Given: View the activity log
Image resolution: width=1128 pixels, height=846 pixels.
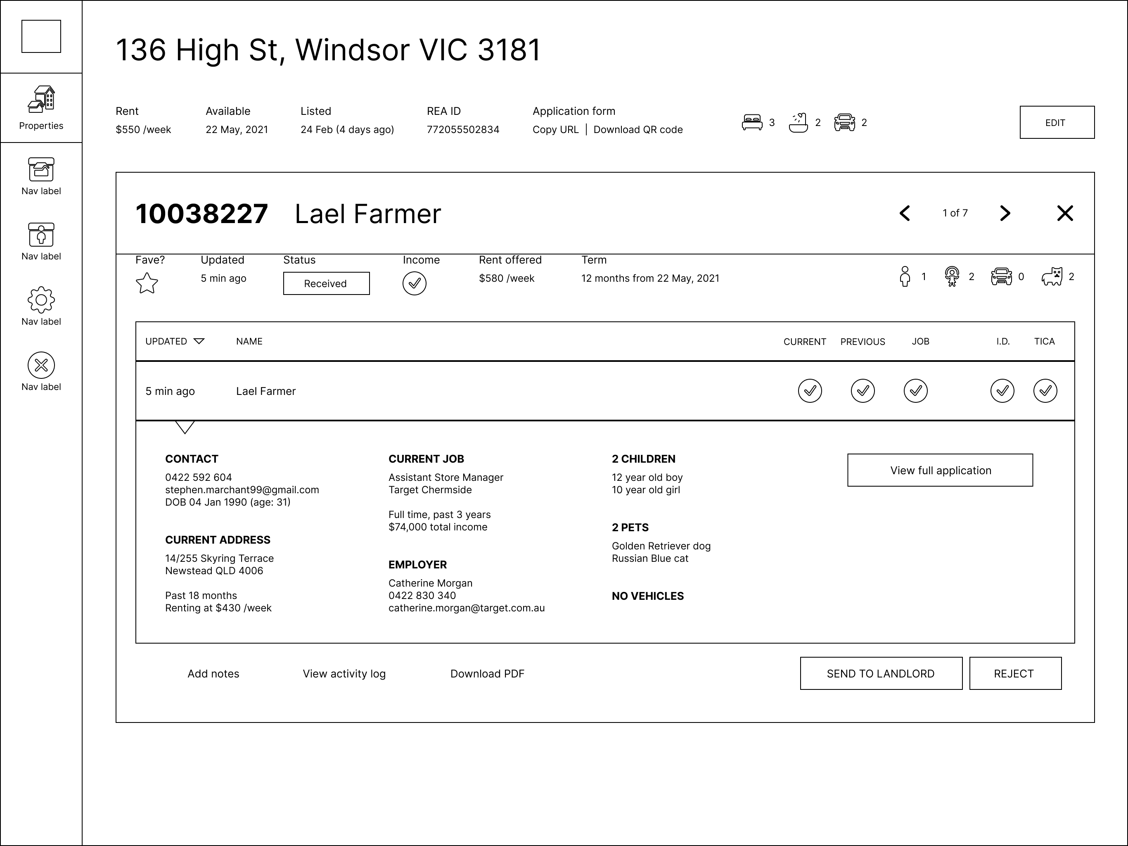Looking at the screenshot, I should (344, 673).
